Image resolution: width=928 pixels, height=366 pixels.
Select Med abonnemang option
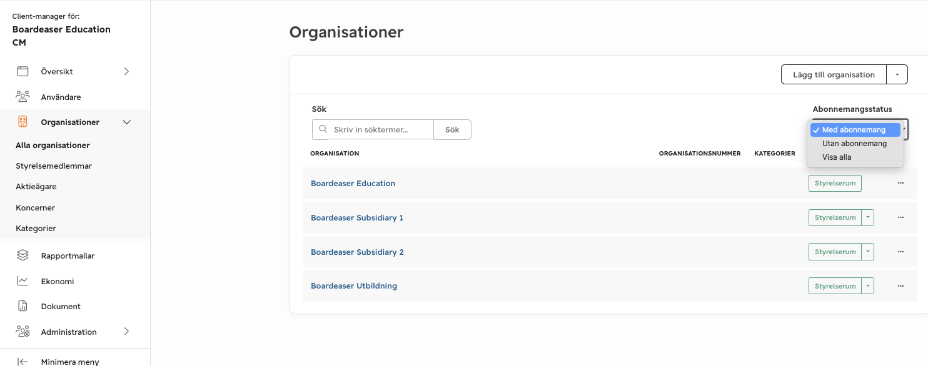pos(855,130)
